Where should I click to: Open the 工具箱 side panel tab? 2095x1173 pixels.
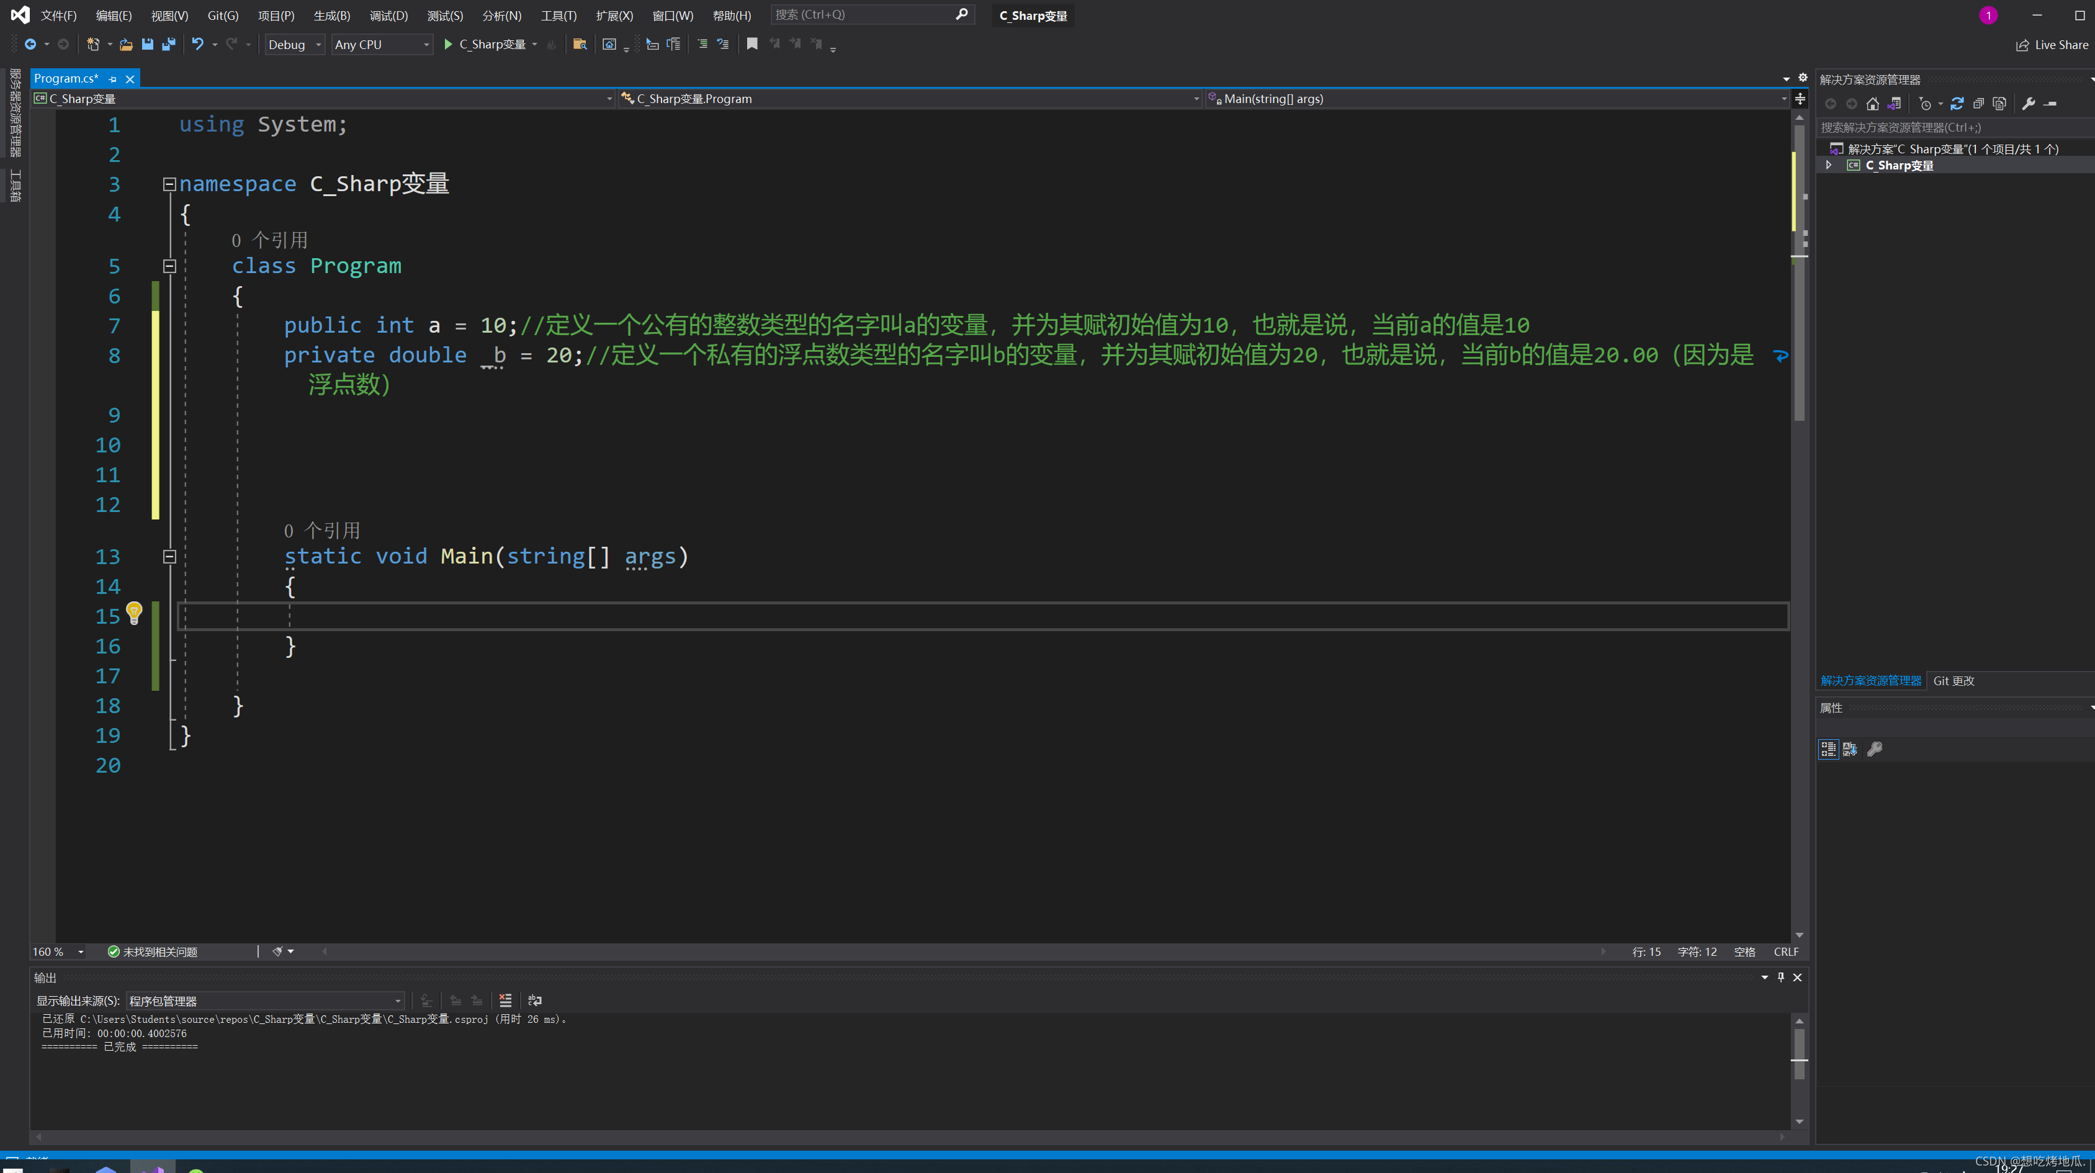[15, 186]
